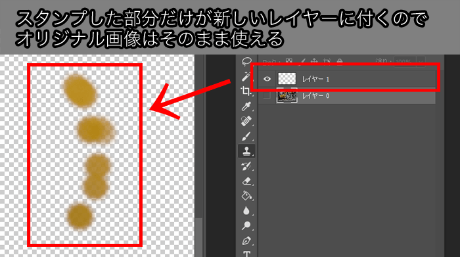Viewport: 460px width, 257px height.
Task: Hide レイヤー 1 via eye icon
Action: click(x=267, y=79)
